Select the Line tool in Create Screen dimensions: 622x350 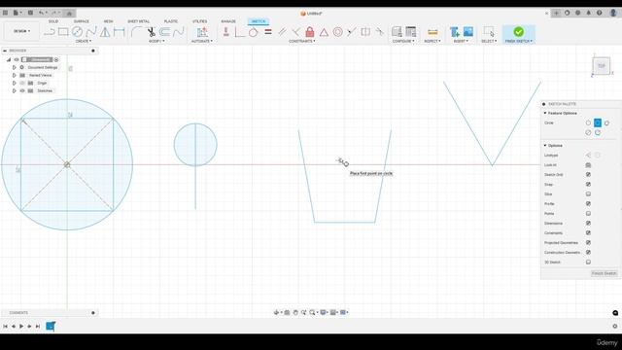coord(50,32)
